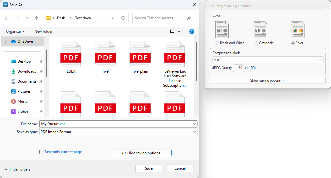
Task: Click the blue Help question mark icon
Action: click(192, 31)
